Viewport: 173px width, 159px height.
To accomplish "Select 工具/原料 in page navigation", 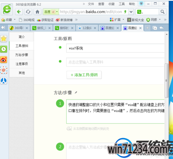I will tap(22, 46).
